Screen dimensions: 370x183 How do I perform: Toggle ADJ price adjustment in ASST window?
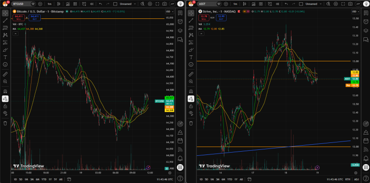356,179
